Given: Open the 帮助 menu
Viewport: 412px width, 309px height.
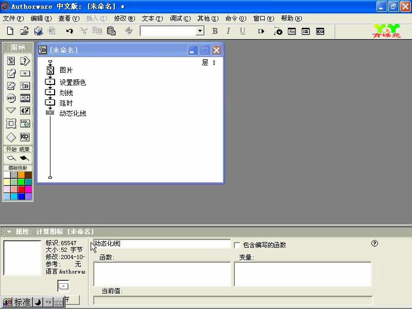Looking at the screenshot, I should 291,19.
